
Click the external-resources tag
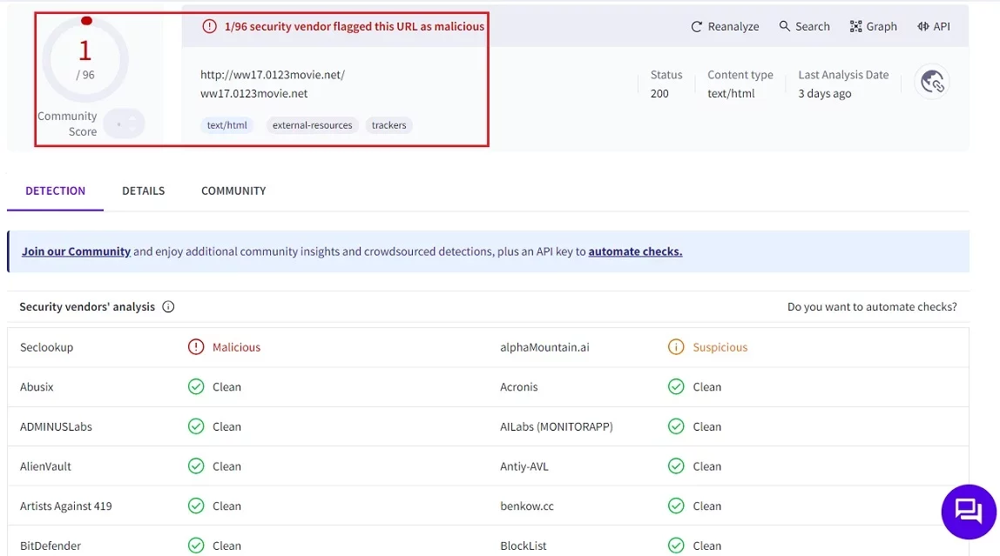[313, 125]
